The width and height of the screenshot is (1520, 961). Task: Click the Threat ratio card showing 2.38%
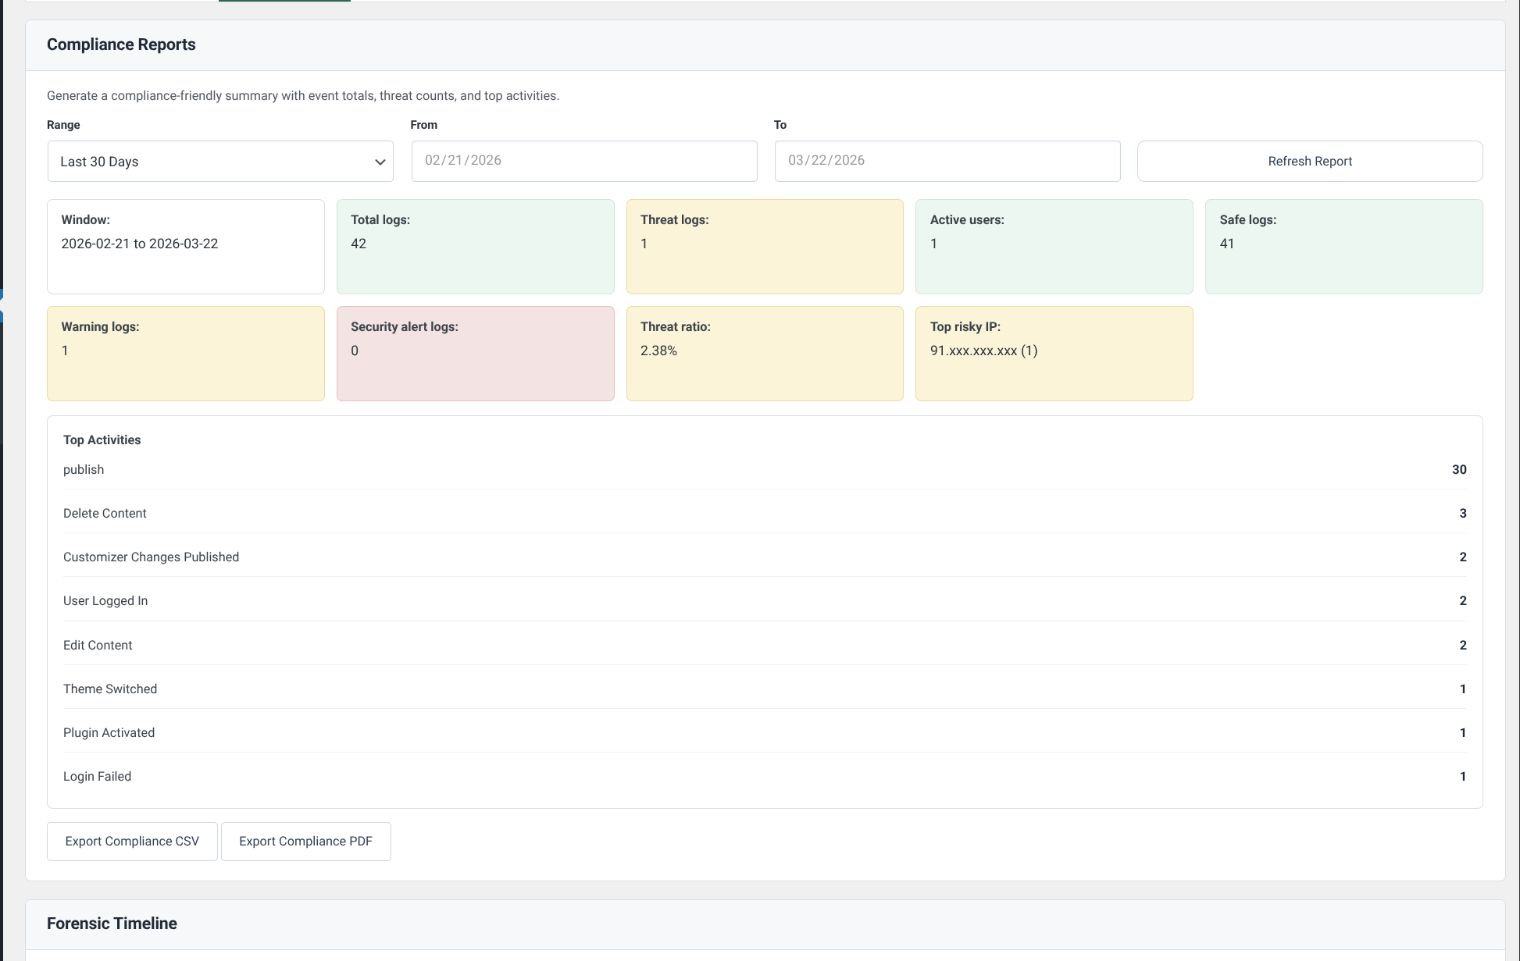tap(764, 353)
